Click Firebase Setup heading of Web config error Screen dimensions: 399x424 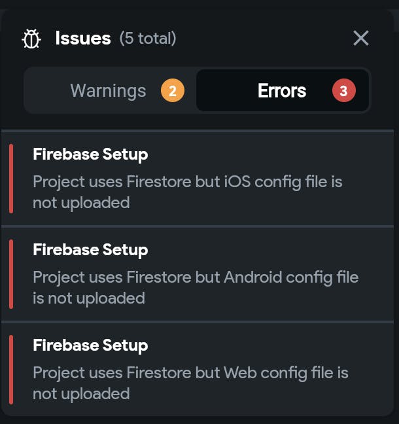[90, 345]
